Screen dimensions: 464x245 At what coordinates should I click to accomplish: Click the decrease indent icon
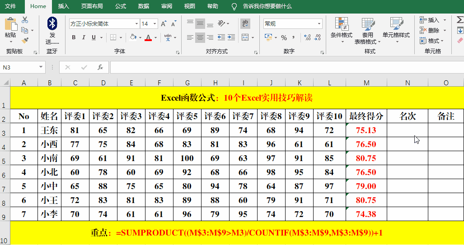(221, 37)
